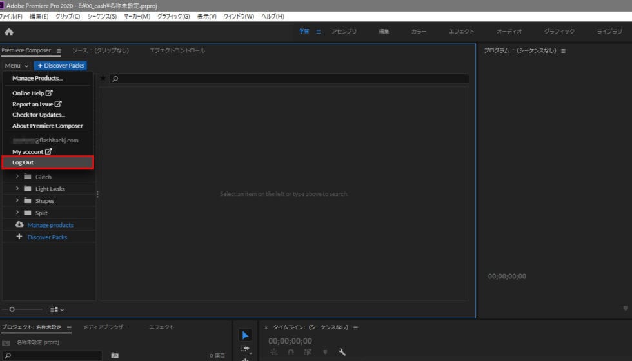
Task: Click the Manage products link
Action: [x=50, y=225]
